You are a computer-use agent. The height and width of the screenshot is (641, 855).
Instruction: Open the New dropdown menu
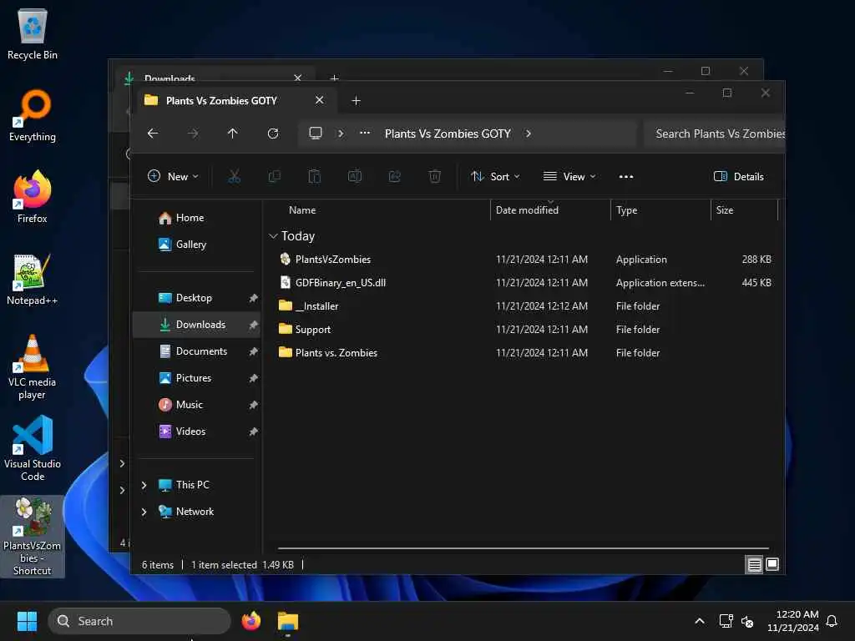point(173,176)
